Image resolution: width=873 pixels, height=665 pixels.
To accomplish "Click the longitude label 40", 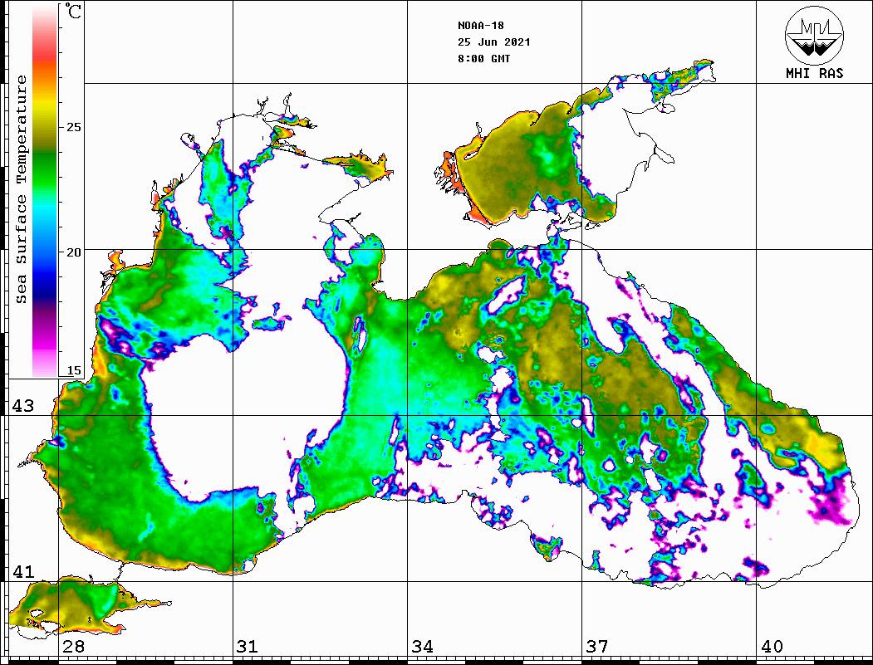I will pyautogui.click(x=772, y=646).
